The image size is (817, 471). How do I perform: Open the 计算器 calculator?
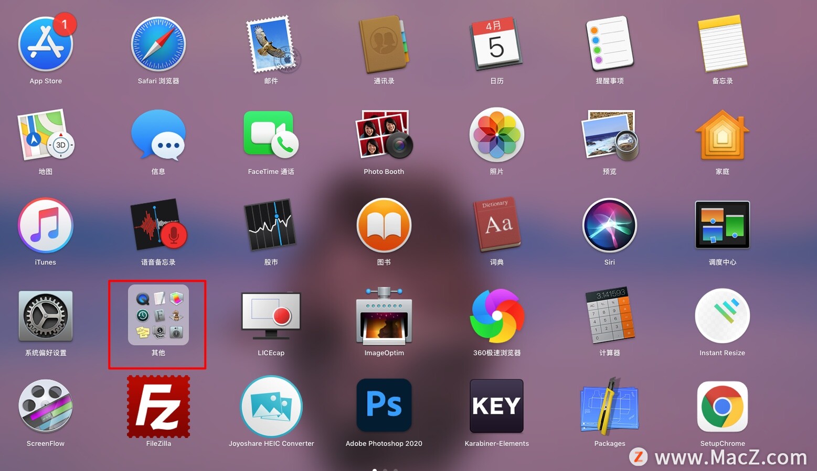(610, 316)
